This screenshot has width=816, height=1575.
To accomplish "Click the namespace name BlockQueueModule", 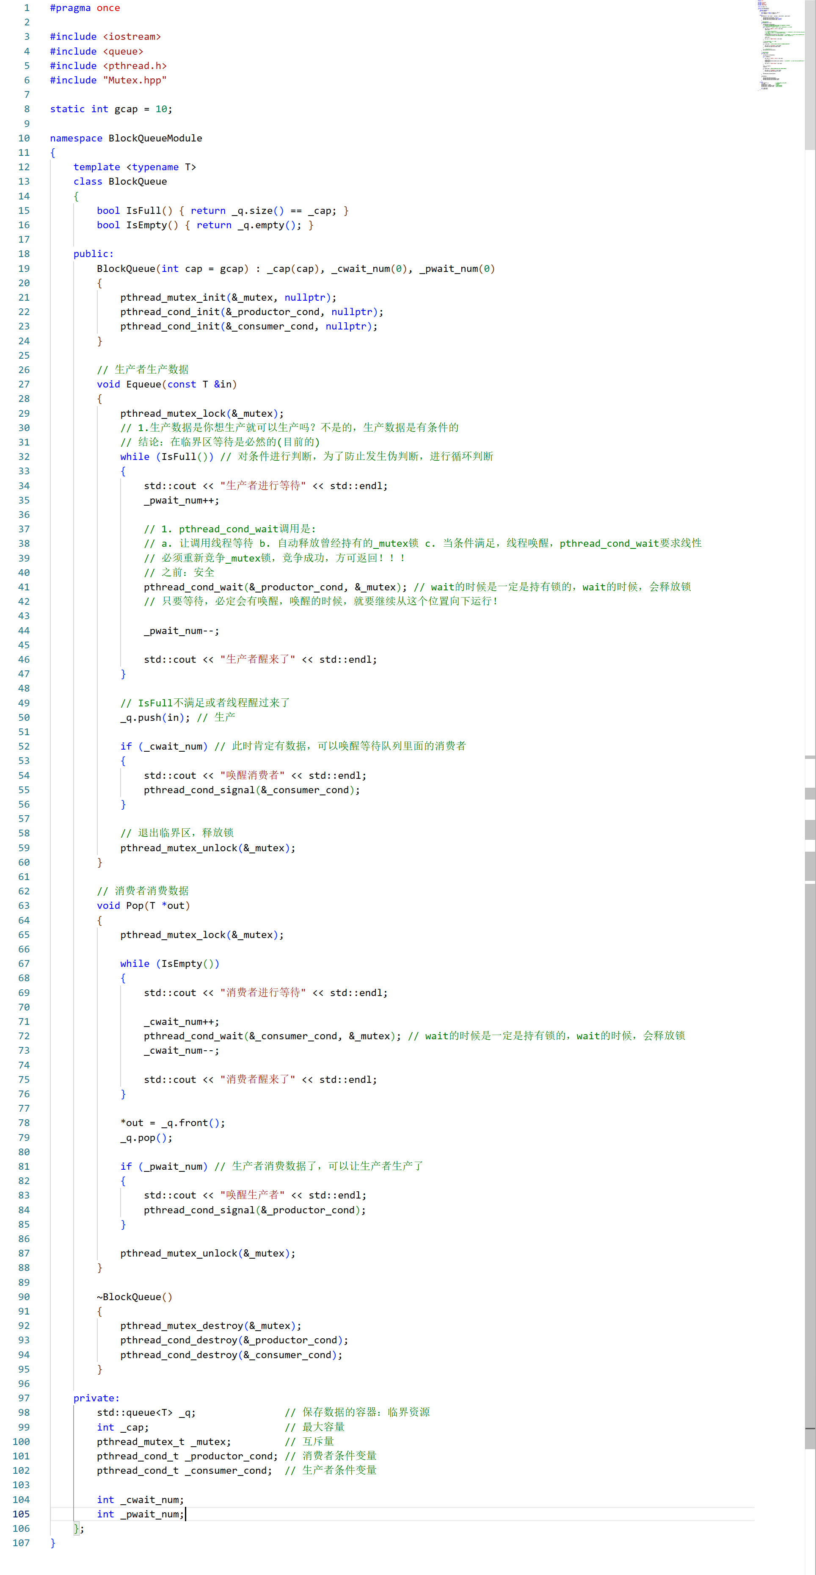I will 154,138.
